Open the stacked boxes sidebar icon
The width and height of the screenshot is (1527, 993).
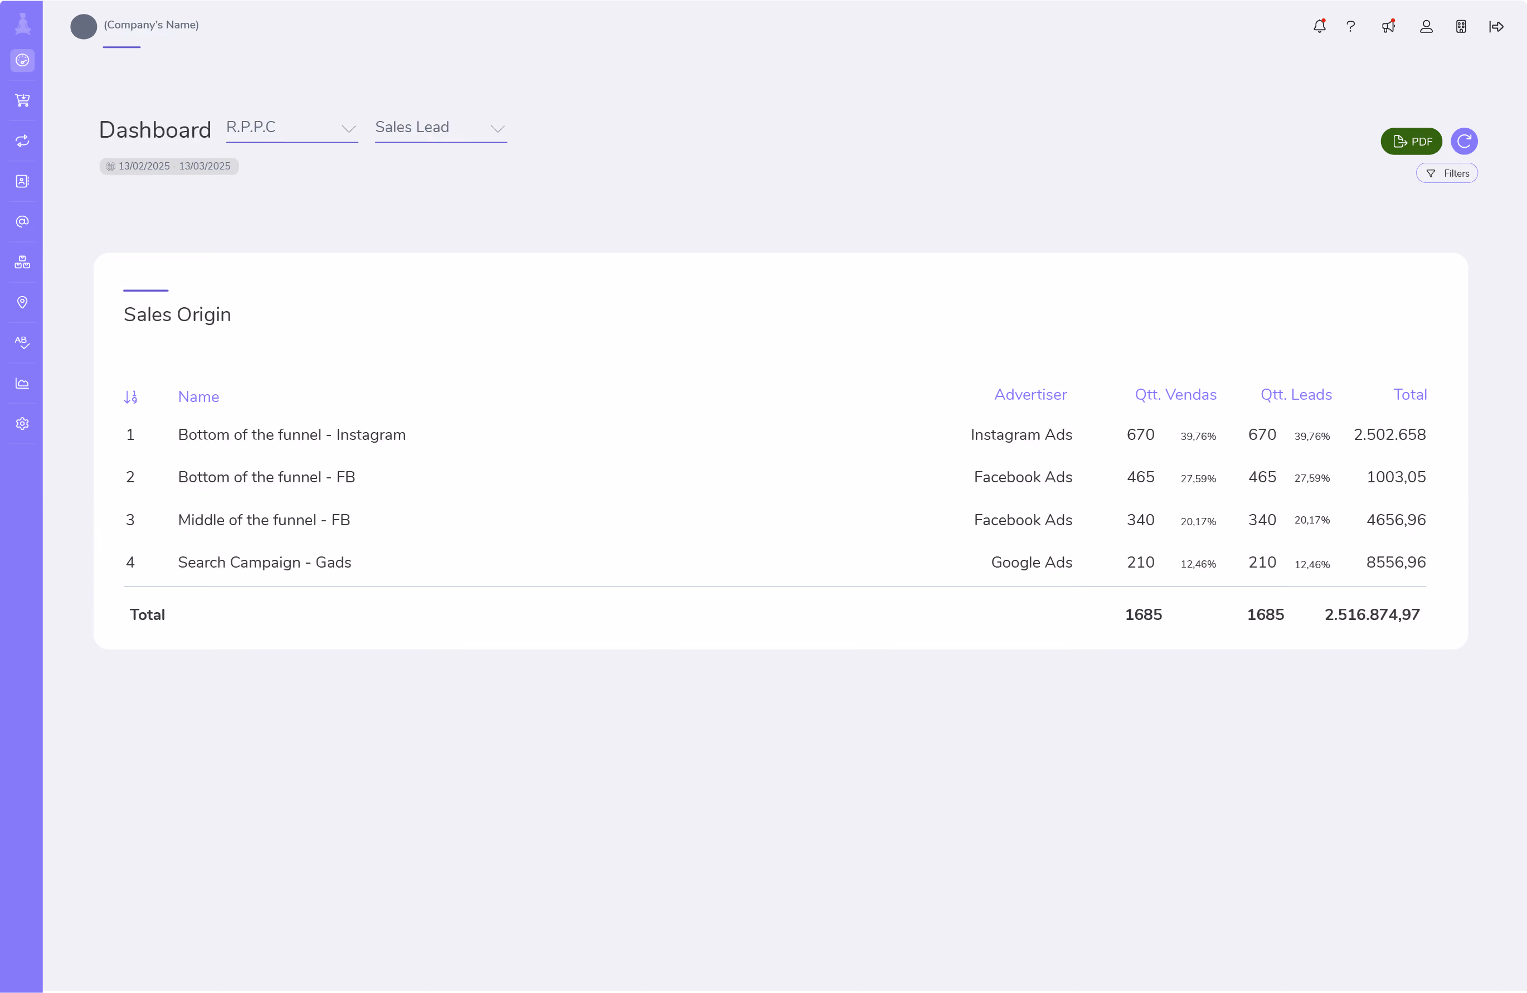pos(22,262)
